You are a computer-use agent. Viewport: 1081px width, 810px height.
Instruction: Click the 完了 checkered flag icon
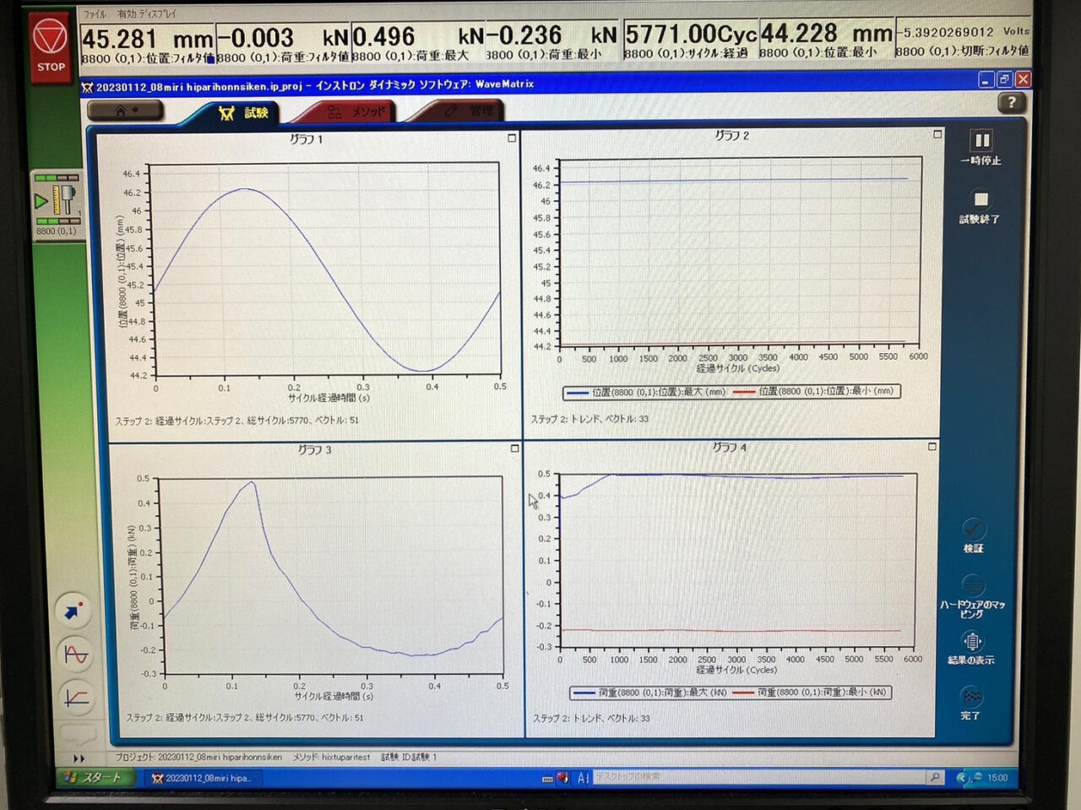coord(971,697)
